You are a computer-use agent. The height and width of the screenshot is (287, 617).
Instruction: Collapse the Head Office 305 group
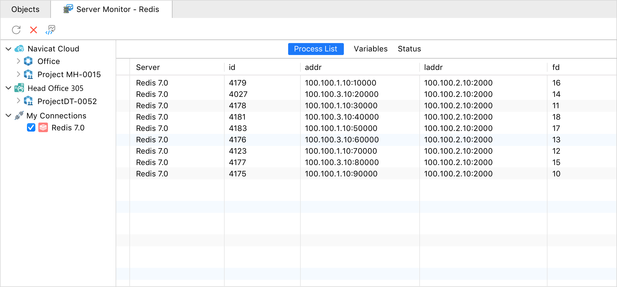[x=8, y=88]
